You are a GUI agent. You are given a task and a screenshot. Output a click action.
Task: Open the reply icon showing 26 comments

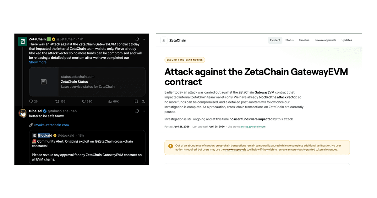(31, 102)
